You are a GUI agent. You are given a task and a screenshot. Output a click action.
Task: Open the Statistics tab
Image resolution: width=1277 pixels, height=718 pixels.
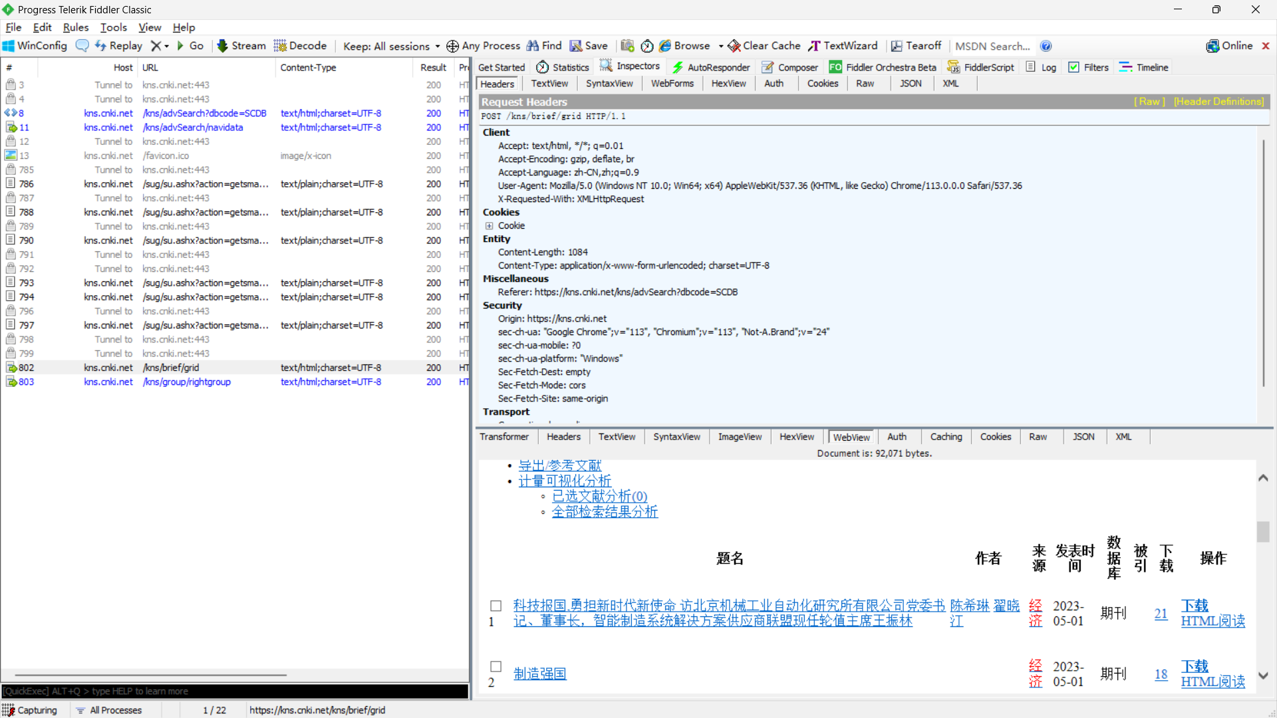[x=563, y=67]
